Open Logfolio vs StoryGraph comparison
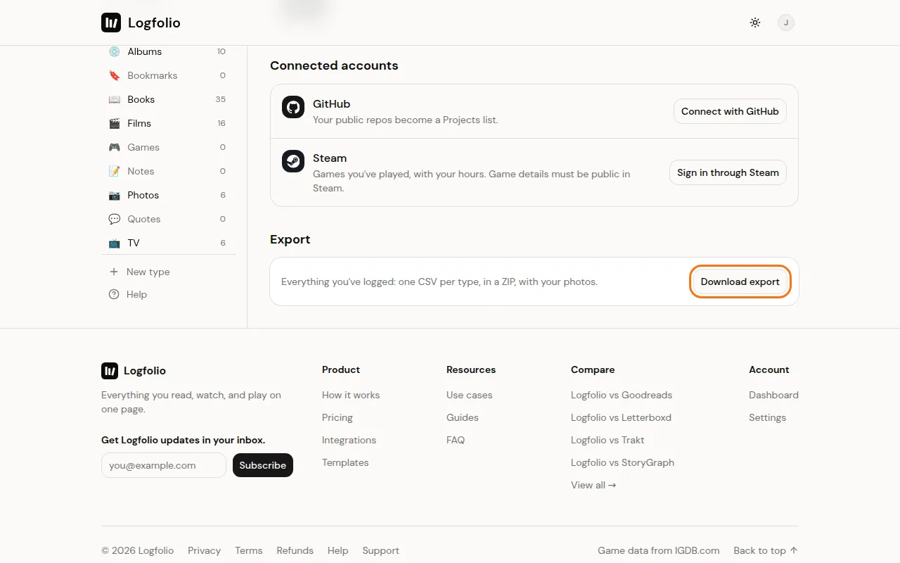Viewport: 900px width, 563px height. [x=622, y=462]
